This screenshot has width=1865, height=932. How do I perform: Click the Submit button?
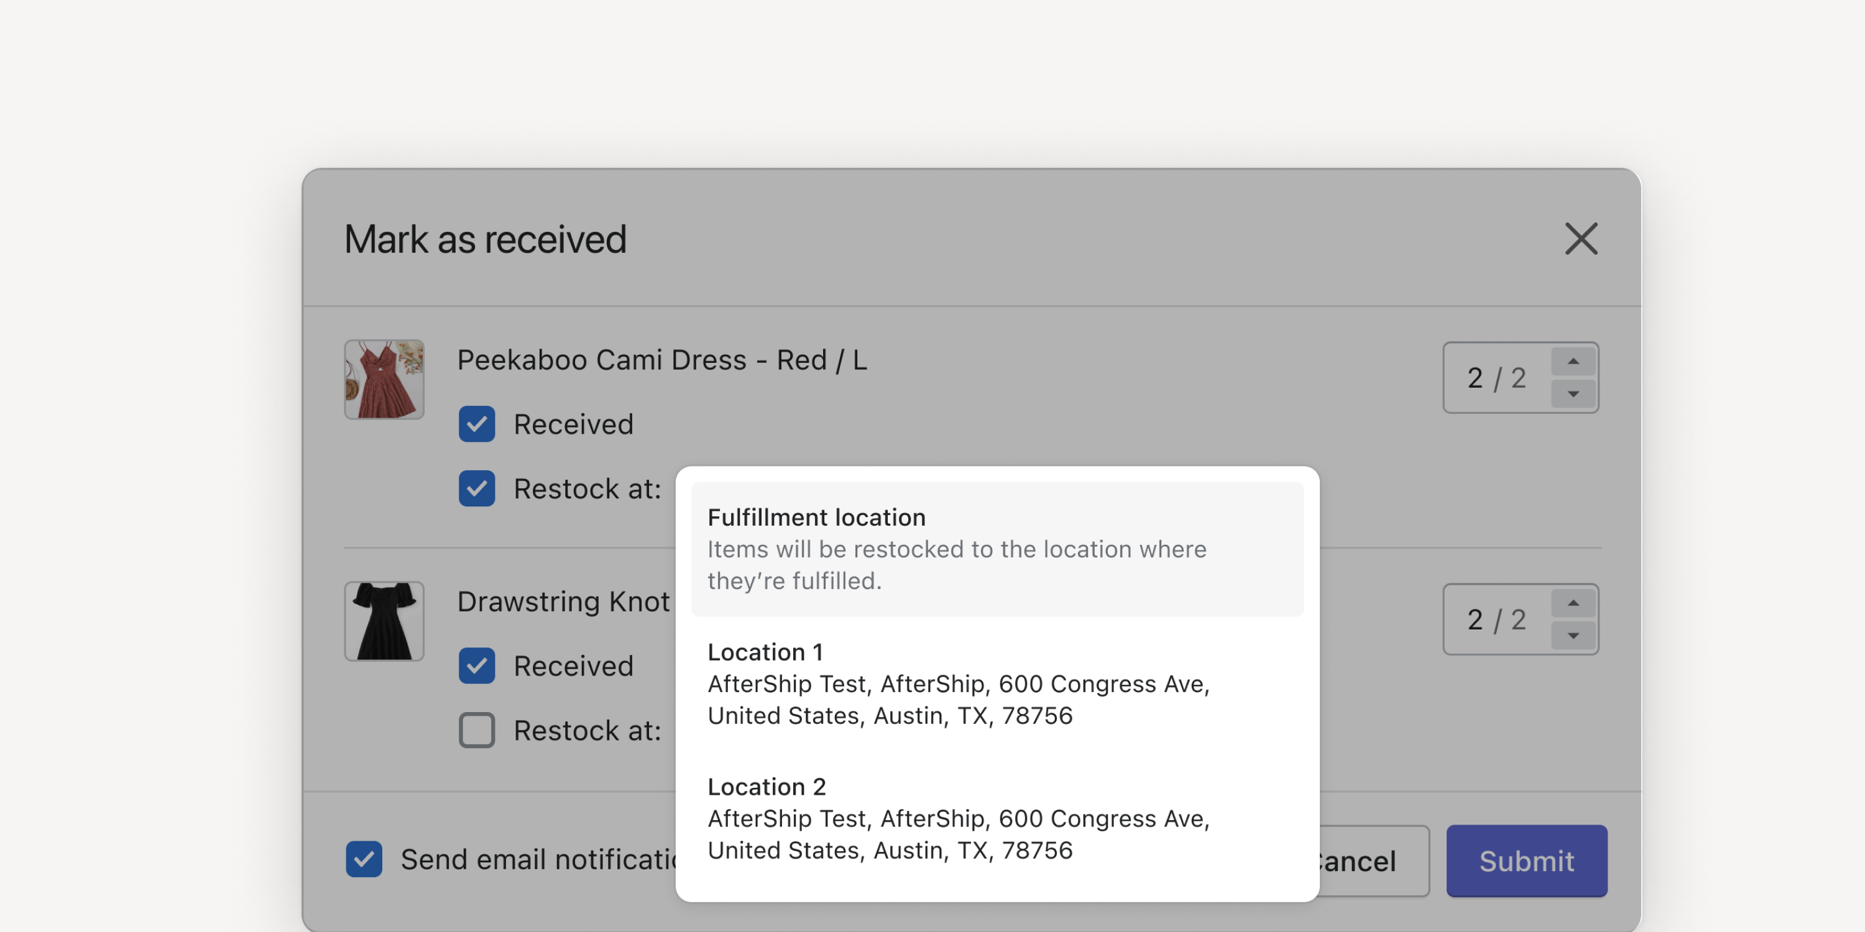click(1526, 861)
